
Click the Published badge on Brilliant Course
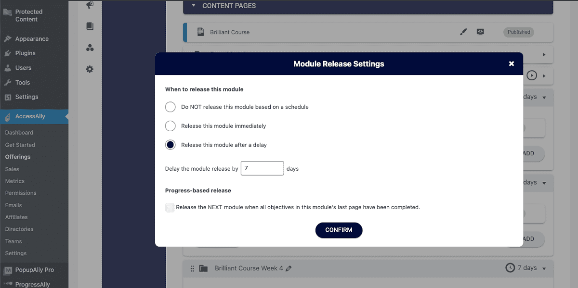(x=518, y=32)
